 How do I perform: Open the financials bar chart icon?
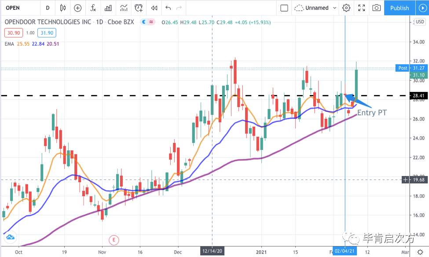[x=108, y=8]
